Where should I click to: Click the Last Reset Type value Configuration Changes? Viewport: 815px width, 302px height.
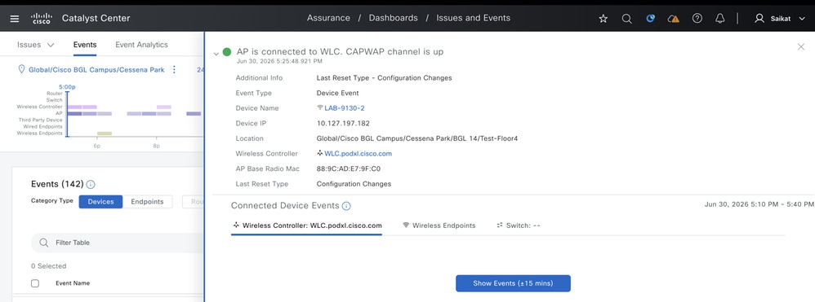pyautogui.click(x=354, y=184)
